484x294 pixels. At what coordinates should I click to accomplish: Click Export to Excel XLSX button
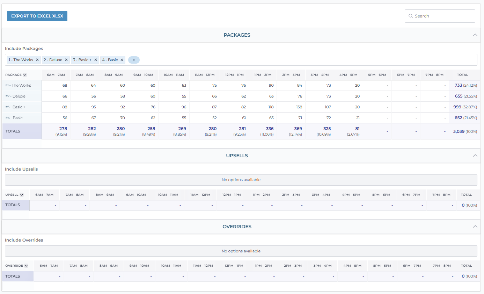[37, 16]
